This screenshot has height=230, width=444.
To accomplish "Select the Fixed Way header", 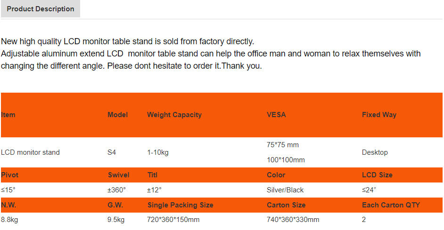I will pyautogui.click(x=379, y=115).
